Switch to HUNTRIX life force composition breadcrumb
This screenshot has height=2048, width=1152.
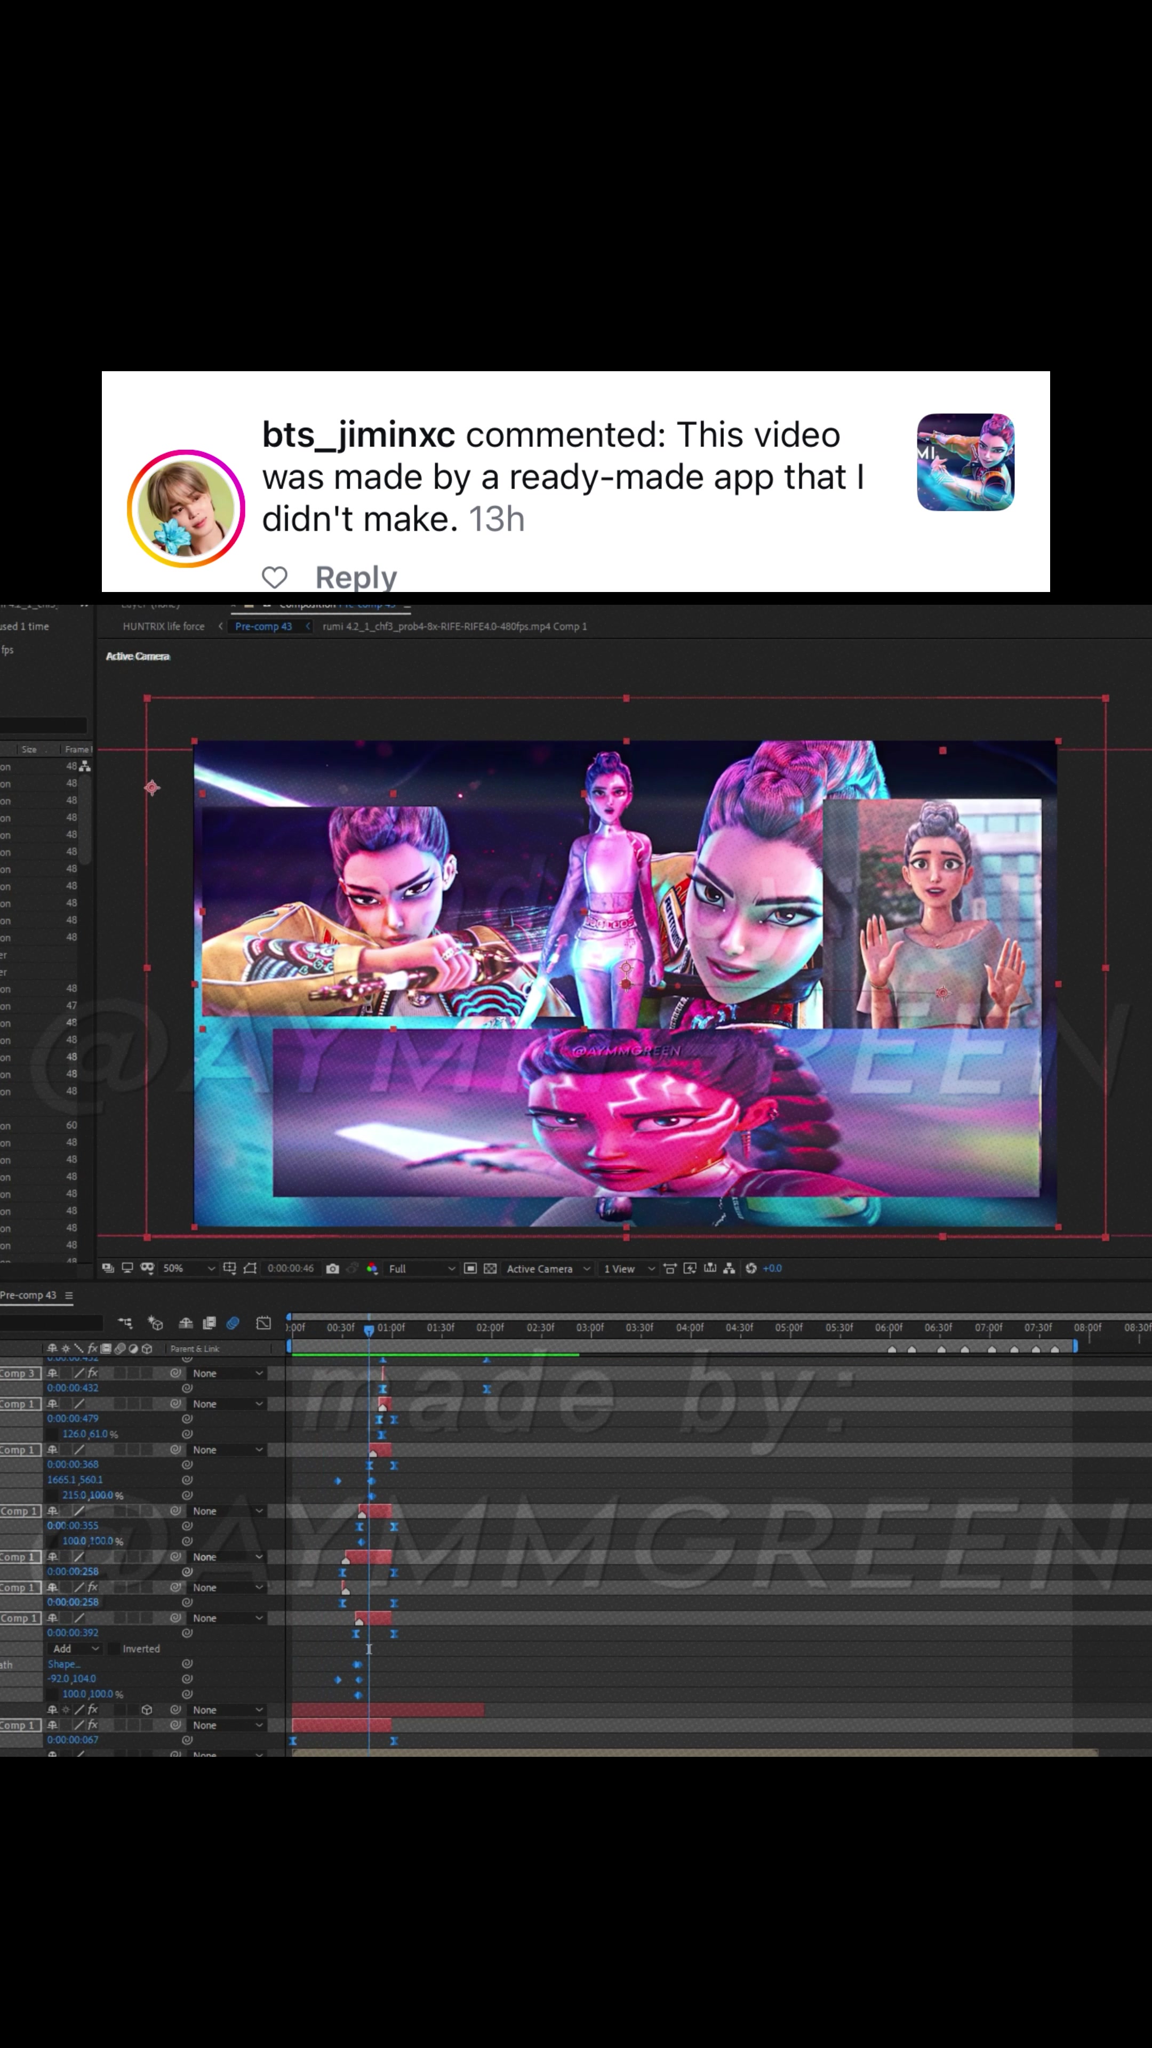[164, 627]
